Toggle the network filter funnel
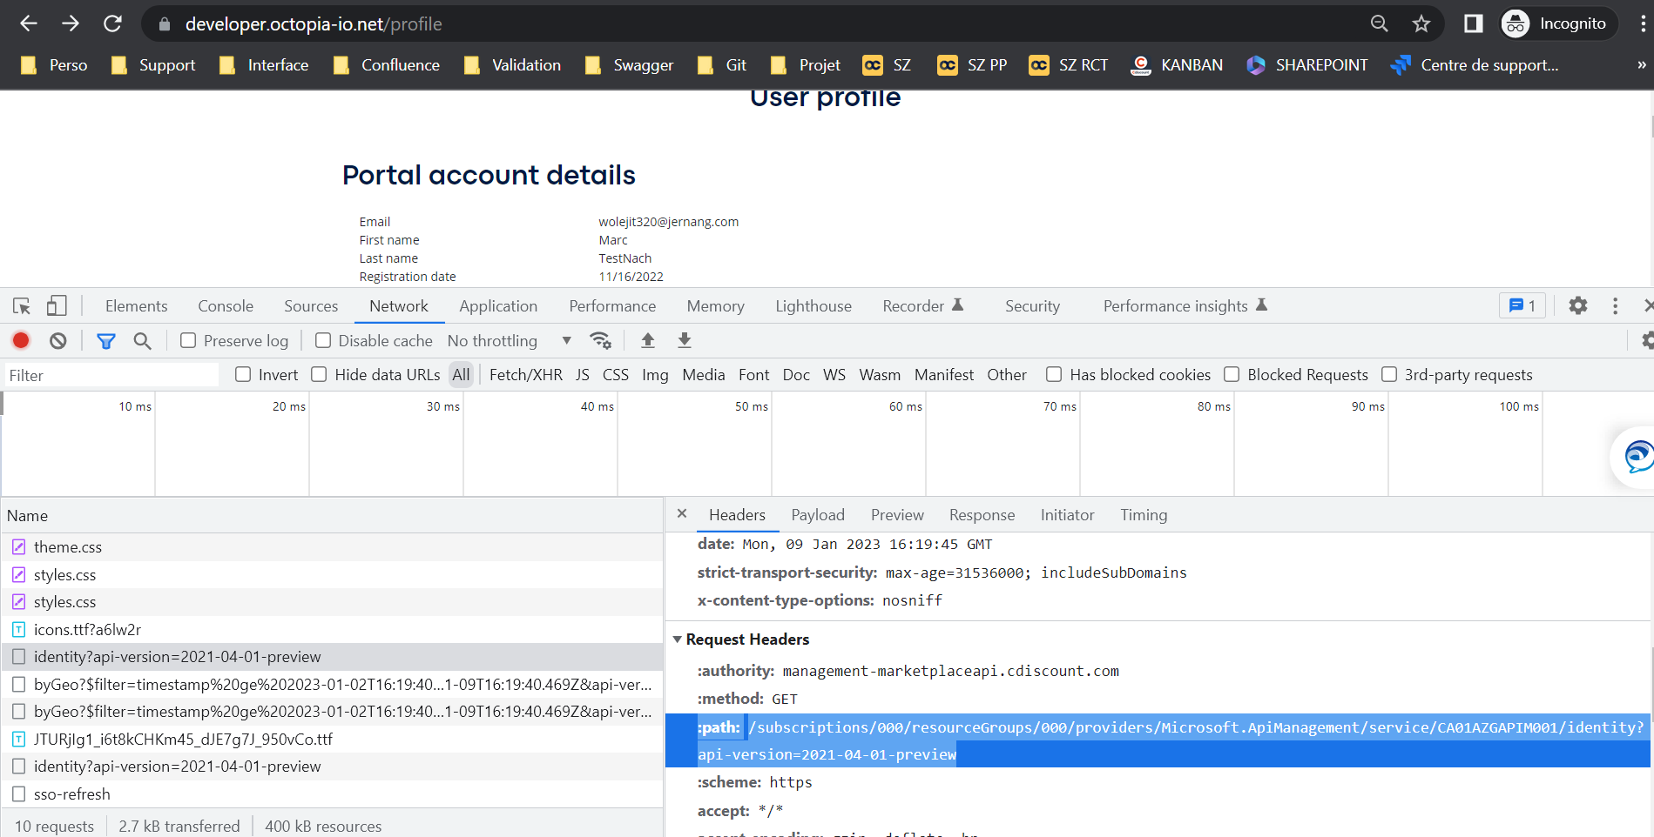This screenshot has height=837, width=1654. [x=106, y=341]
